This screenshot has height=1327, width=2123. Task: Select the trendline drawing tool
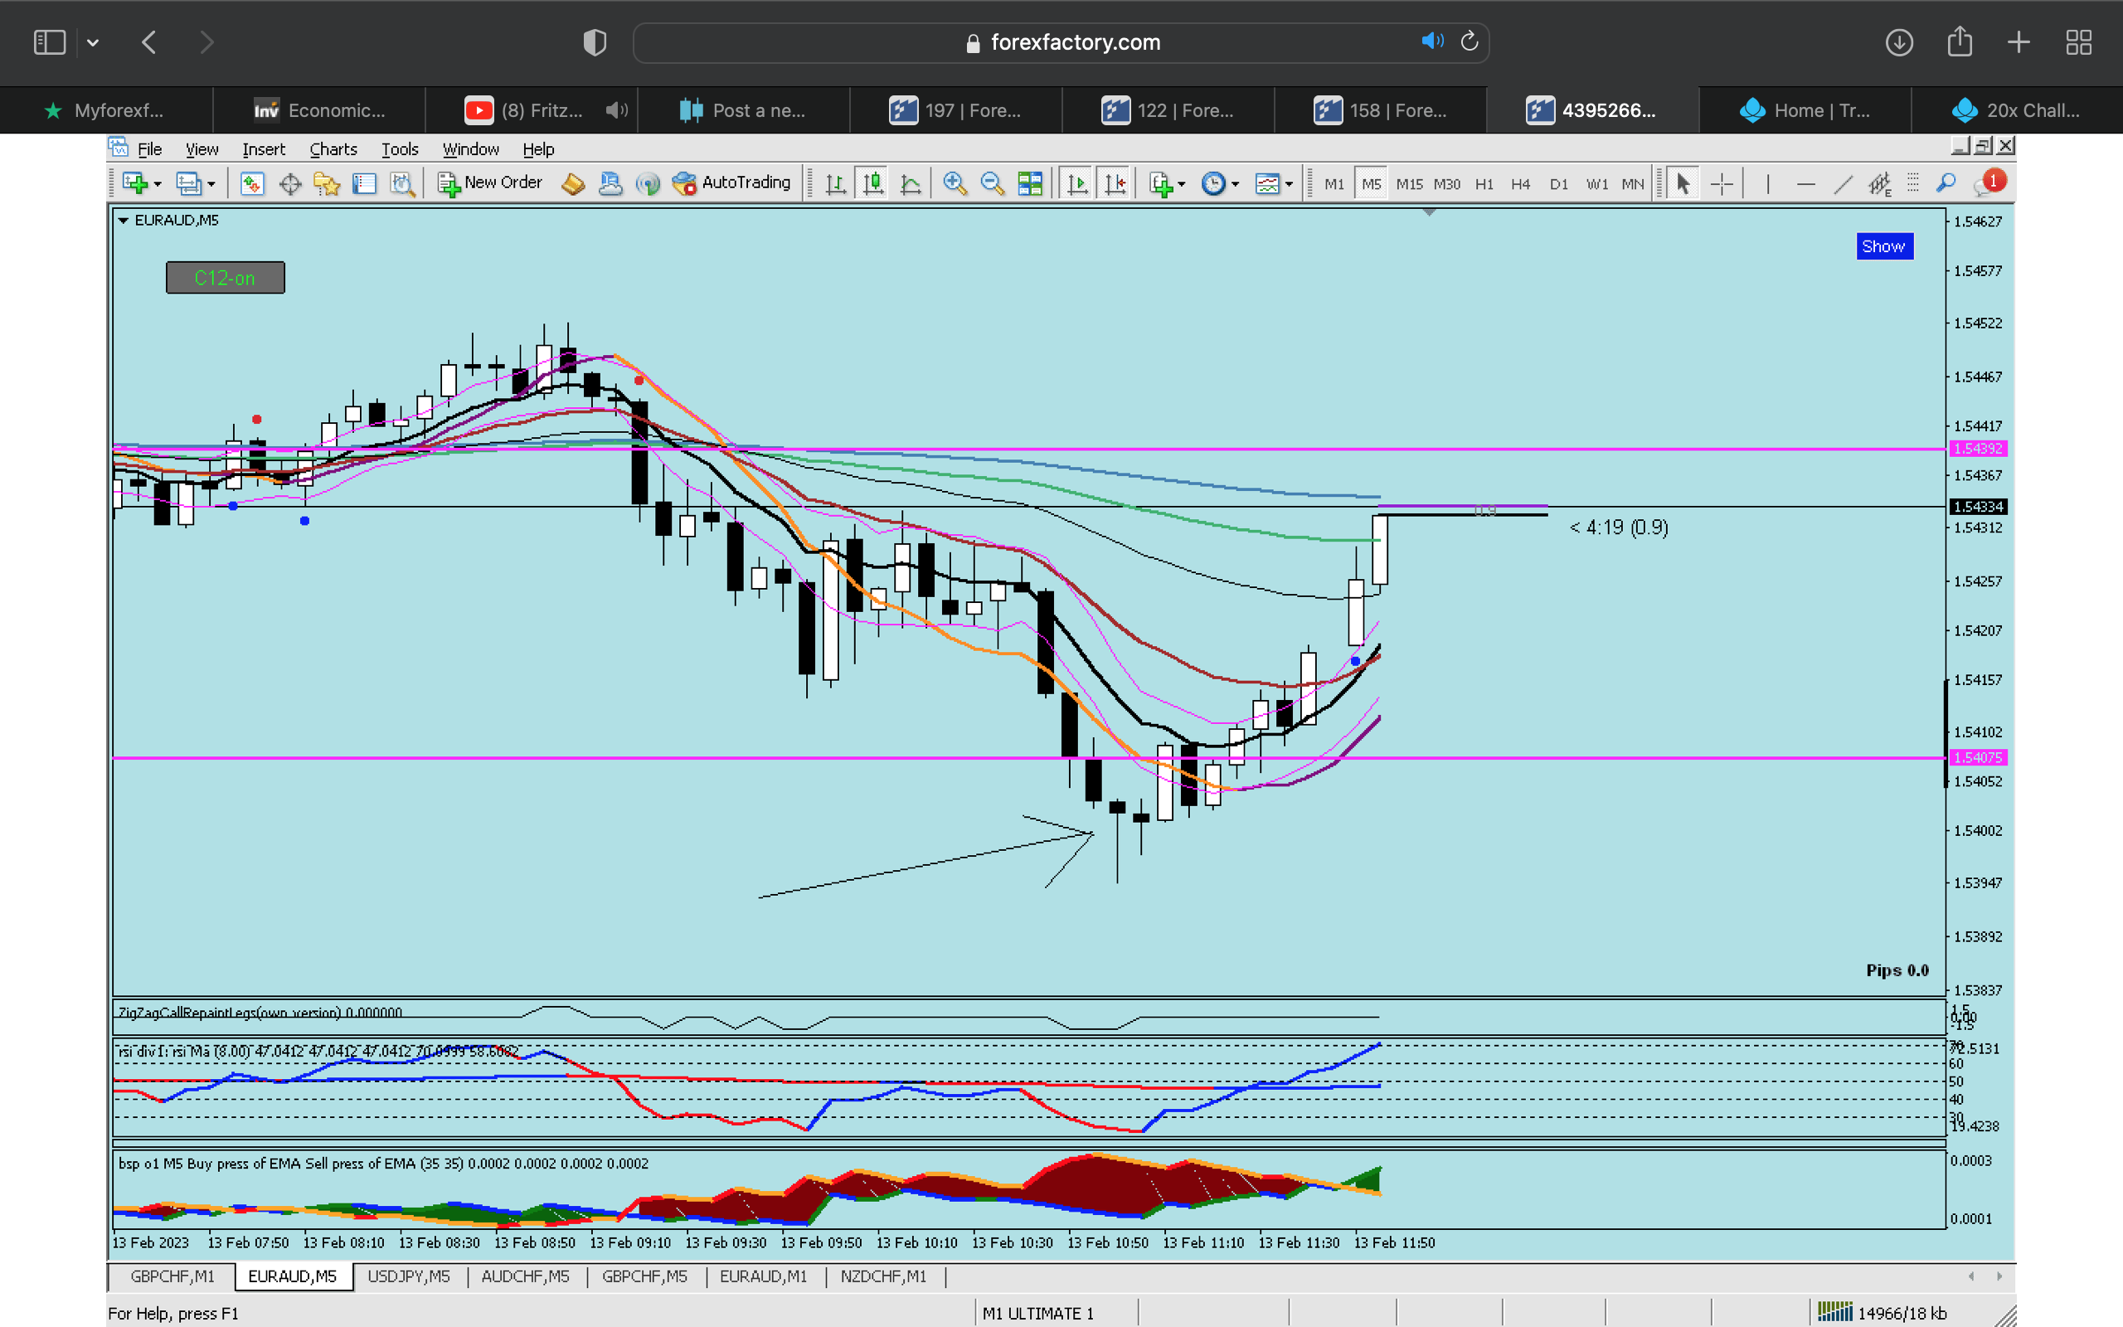[1844, 183]
